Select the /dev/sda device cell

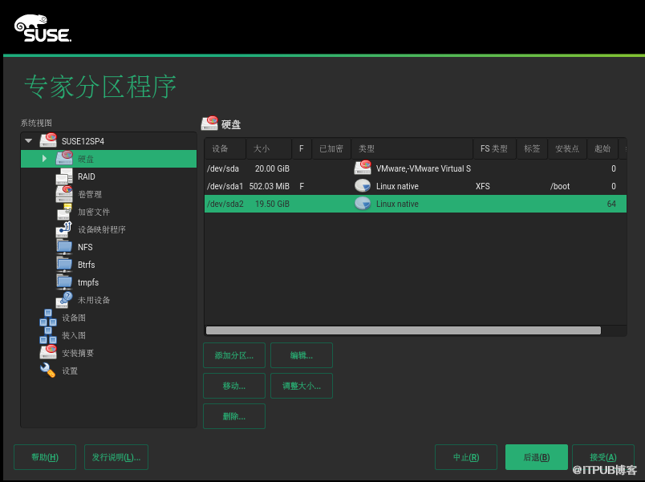point(222,168)
